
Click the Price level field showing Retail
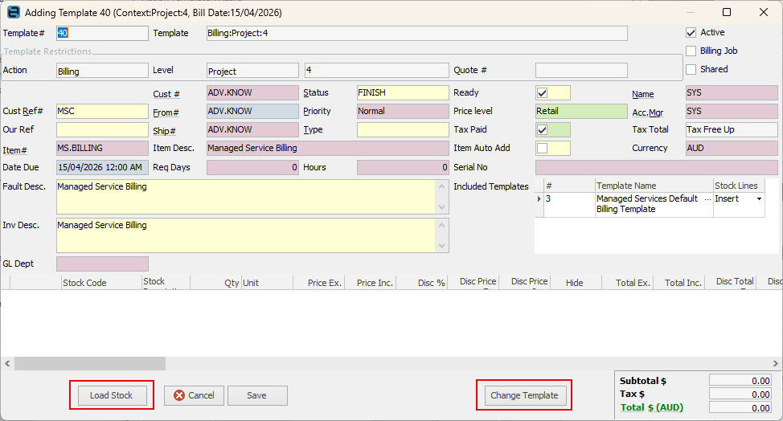coord(581,111)
